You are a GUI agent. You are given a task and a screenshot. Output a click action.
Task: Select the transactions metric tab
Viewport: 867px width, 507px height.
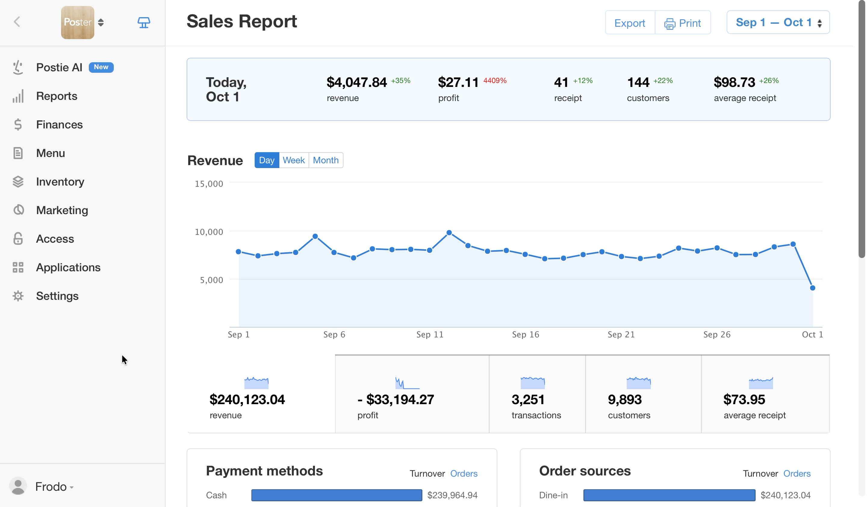coord(537,394)
